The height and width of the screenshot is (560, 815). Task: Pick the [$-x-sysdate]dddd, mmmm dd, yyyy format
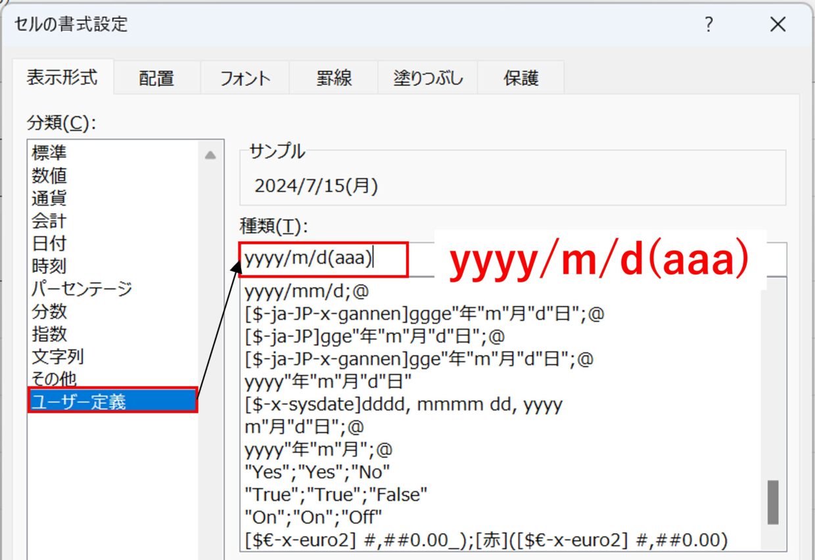pyautogui.click(x=403, y=404)
